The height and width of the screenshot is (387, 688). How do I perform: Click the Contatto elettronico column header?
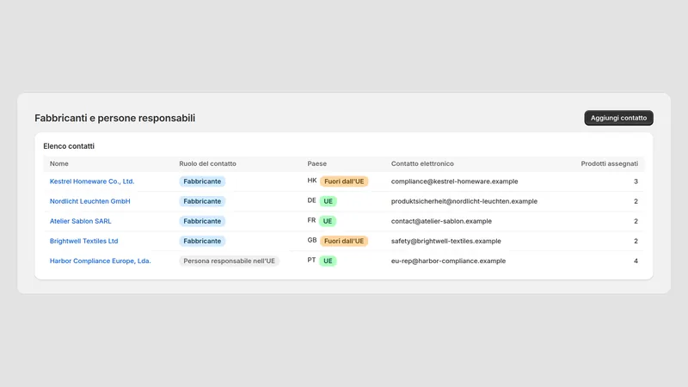pyautogui.click(x=422, y=163)
